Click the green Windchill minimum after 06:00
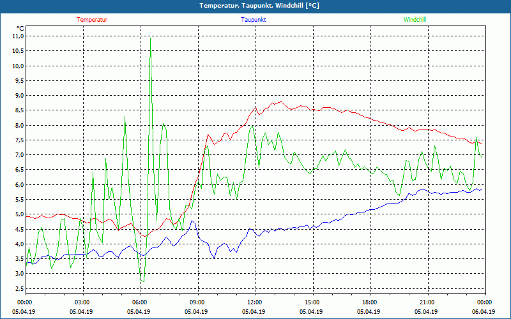Viewport: 511px width, 319px height. click(x=142, y=281)
